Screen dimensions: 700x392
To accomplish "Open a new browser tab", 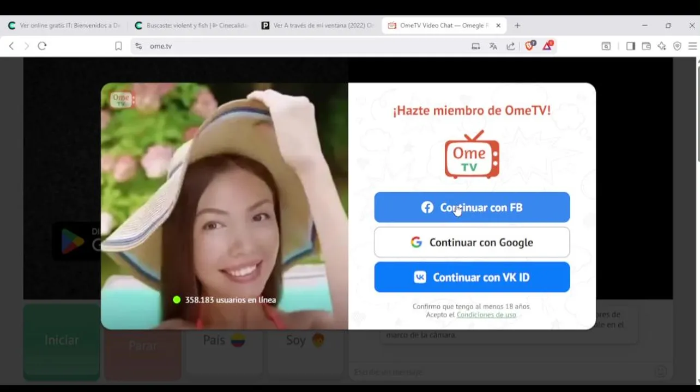I will [x=517, y=26].
